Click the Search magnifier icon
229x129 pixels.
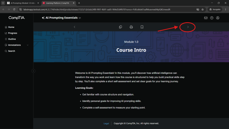click(x=6, y=51)
